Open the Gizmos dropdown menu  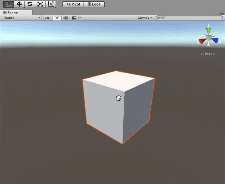pyautogui.click(x=144, y=18)
